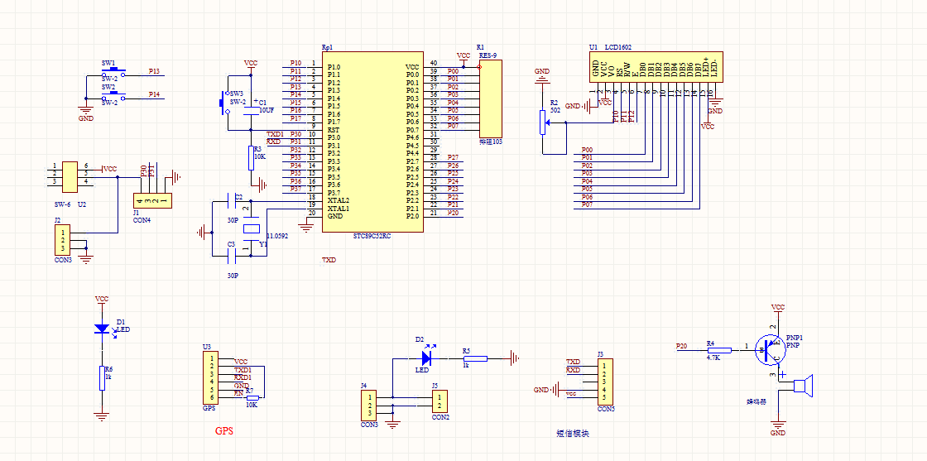Select the R4 4.7K resistor
Screen dimensions: 927x461
click(718, 350)
